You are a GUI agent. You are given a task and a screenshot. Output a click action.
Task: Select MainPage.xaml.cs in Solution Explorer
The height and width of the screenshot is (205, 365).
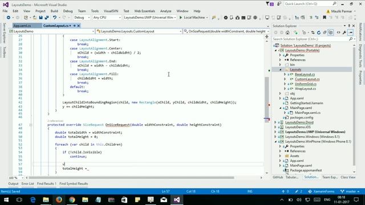click(307, 113)
